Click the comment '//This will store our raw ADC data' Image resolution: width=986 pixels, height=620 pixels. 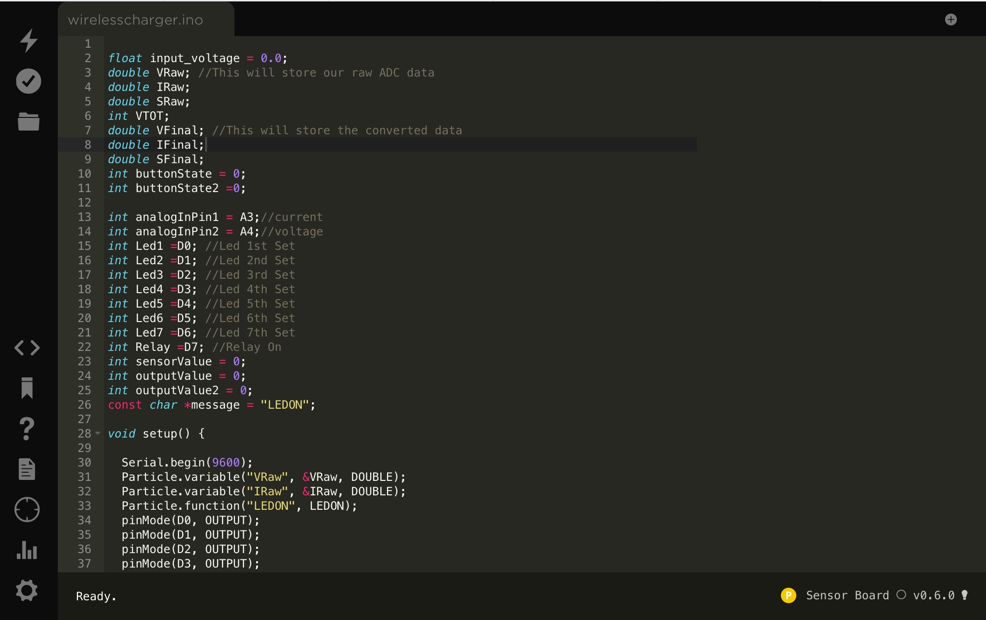316,73
